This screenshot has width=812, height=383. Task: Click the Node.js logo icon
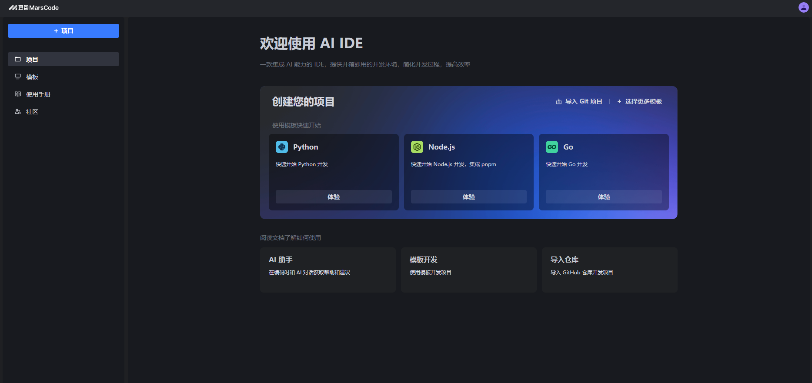417,147
